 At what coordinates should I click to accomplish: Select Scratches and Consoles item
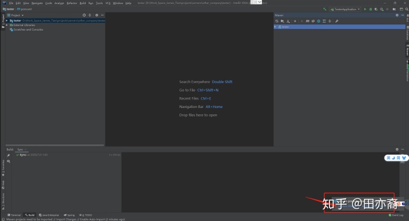[26, 30]
